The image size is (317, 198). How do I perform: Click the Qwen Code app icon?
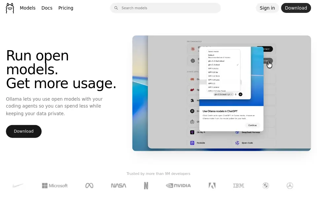coord(237,143)
